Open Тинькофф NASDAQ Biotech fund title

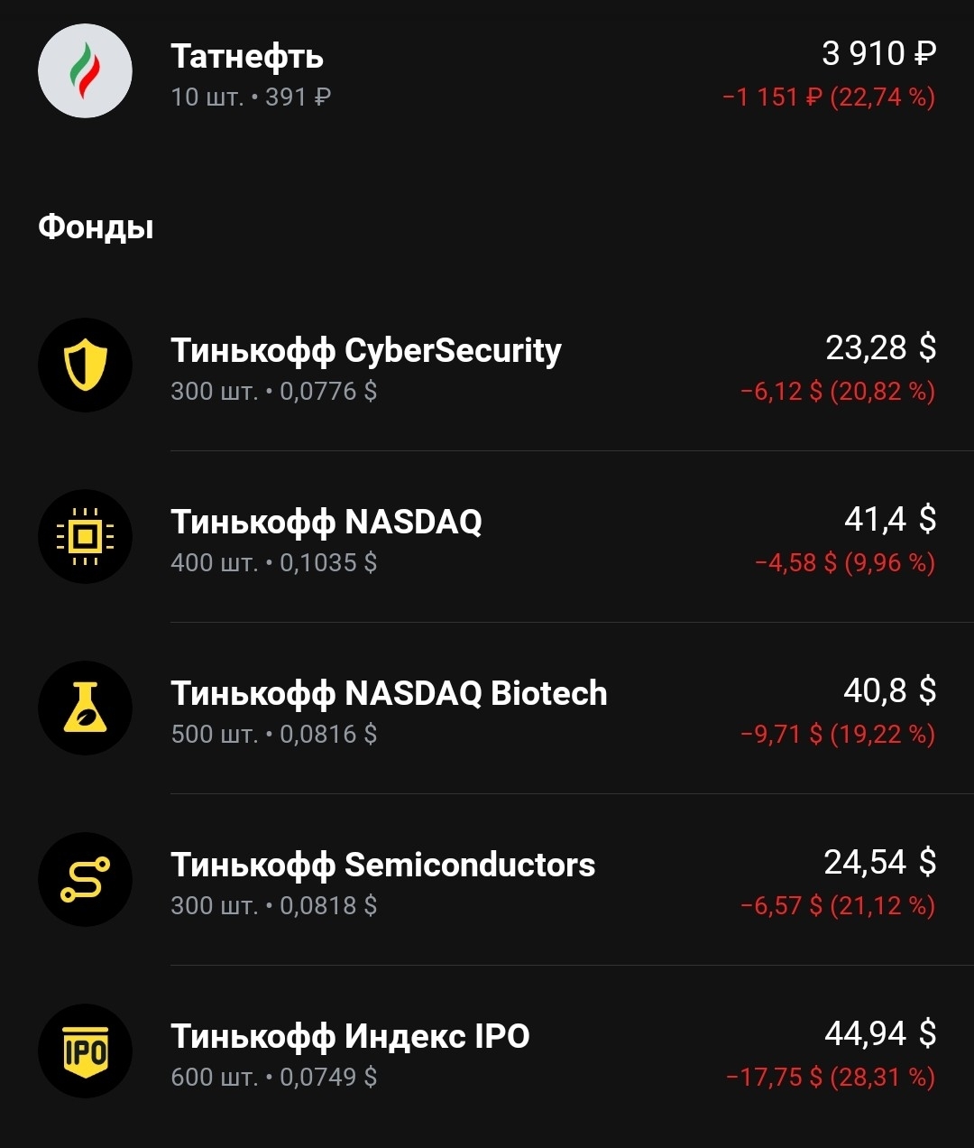[389, 693]
